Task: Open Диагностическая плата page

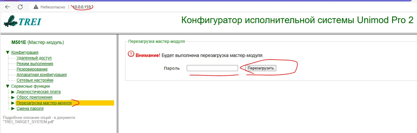Action: (x=39, y=92)
